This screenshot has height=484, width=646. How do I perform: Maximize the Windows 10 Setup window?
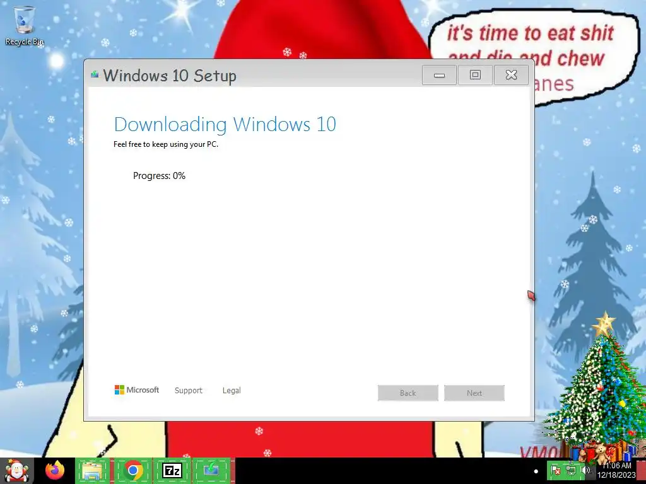coord(475,75)
